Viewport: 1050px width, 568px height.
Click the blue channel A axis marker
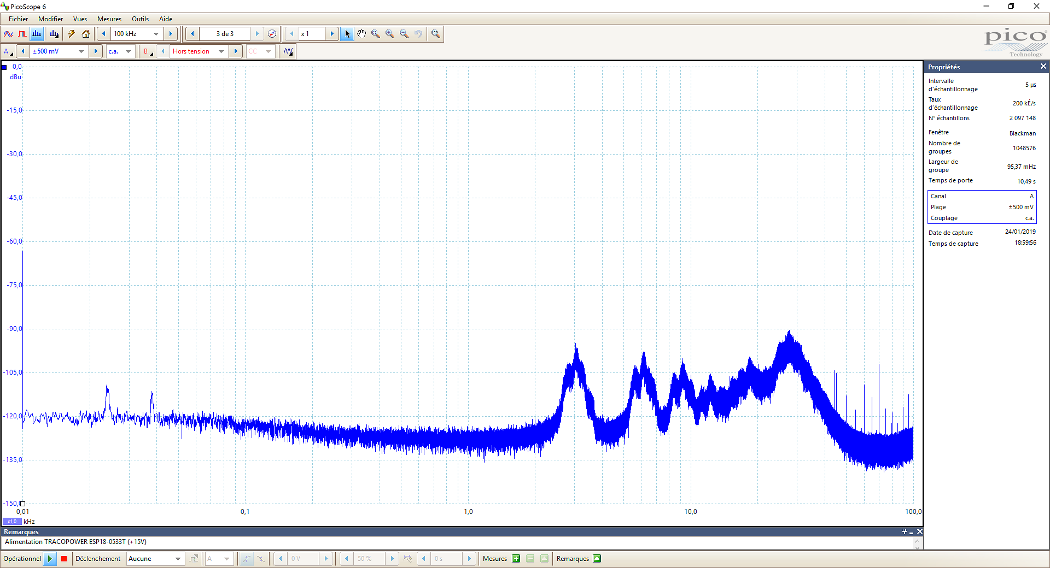[4, 67]
